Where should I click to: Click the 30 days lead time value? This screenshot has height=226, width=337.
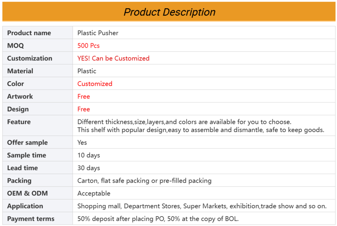coord(89,168)
